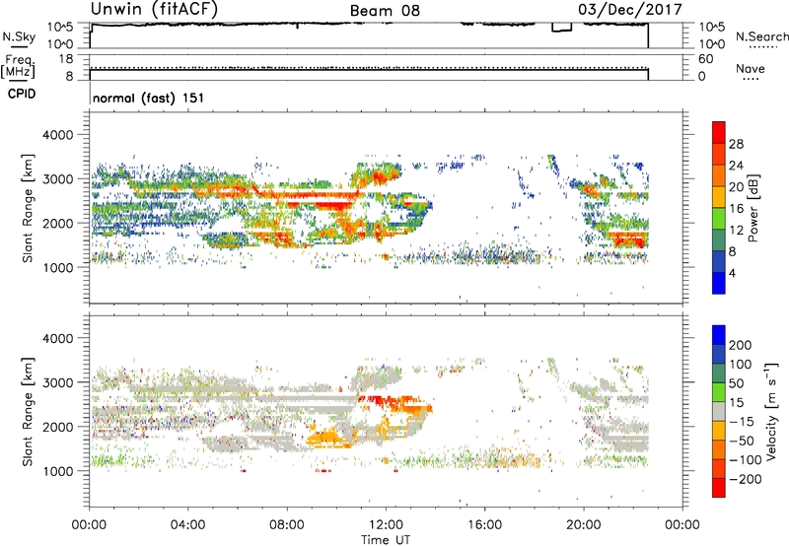
Task: Click the '04:00' time axis label
Action: pos(188,525)
